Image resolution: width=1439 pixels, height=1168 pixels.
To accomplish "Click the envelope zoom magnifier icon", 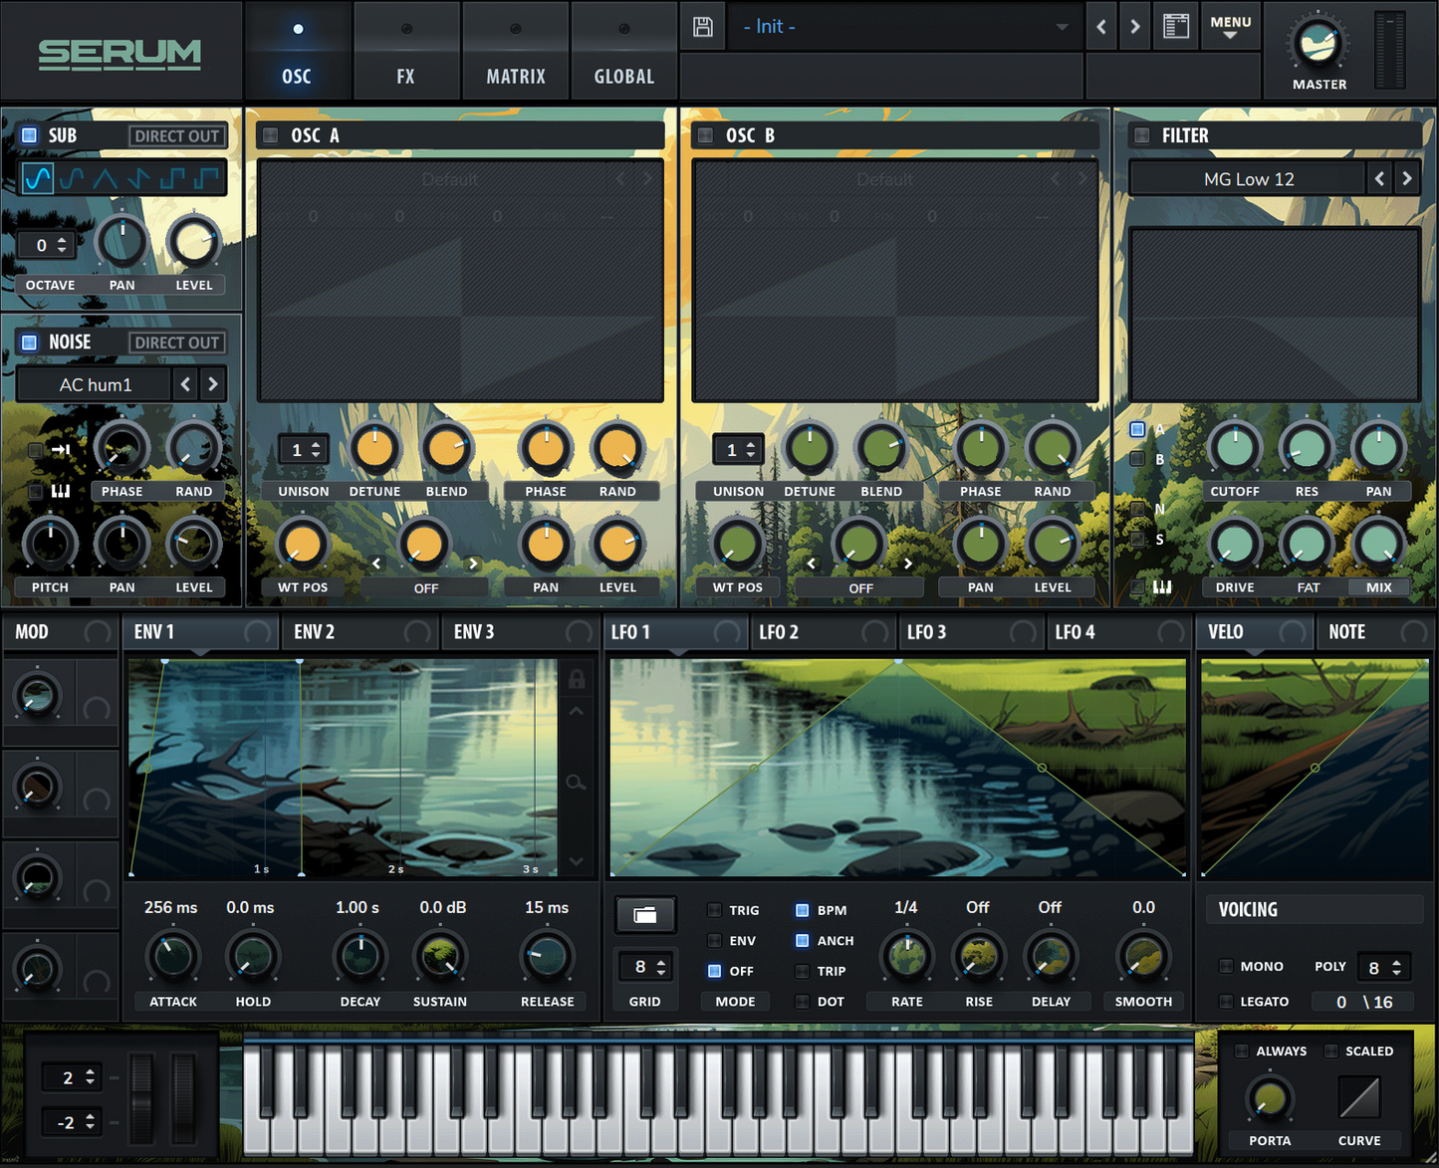I will tap(577, 783).
